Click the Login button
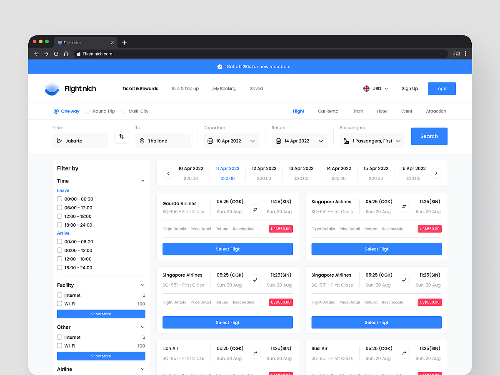The height and width of the screenshot is (375, 500). [442, 88]
